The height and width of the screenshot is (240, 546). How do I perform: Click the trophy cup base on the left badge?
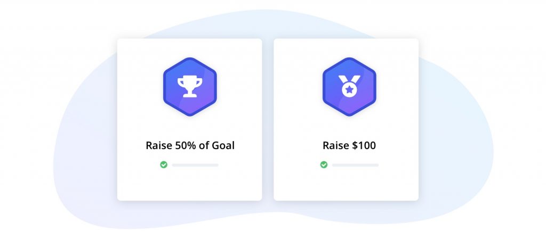[190, 94]
